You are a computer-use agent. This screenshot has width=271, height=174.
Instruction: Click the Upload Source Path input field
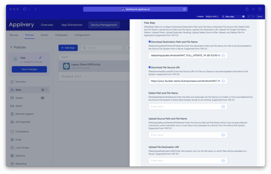(x=185, y=135)
